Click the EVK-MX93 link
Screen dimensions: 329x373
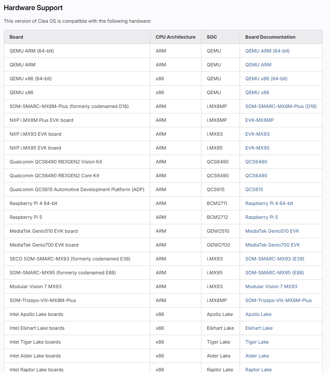[x=257, y=134]
